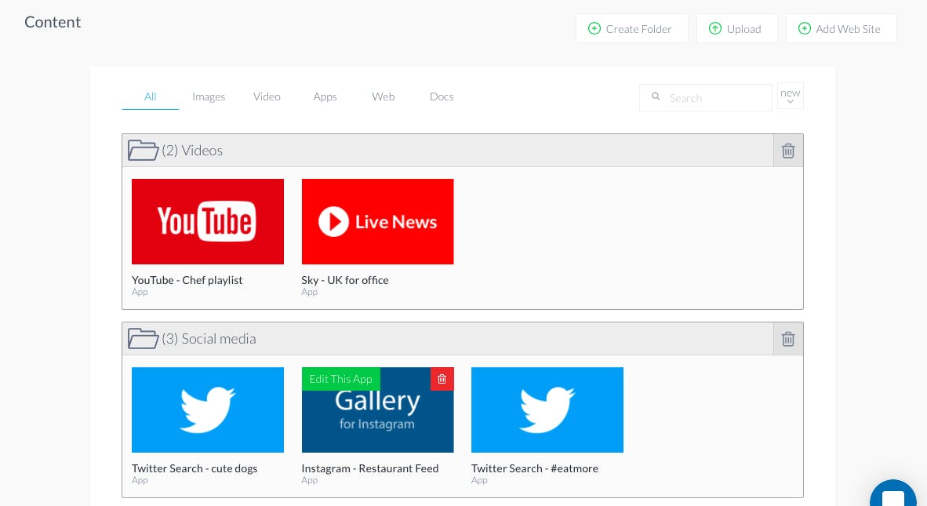
Task: Open the 'new' sort order dropdown
Action: (791, 96)
